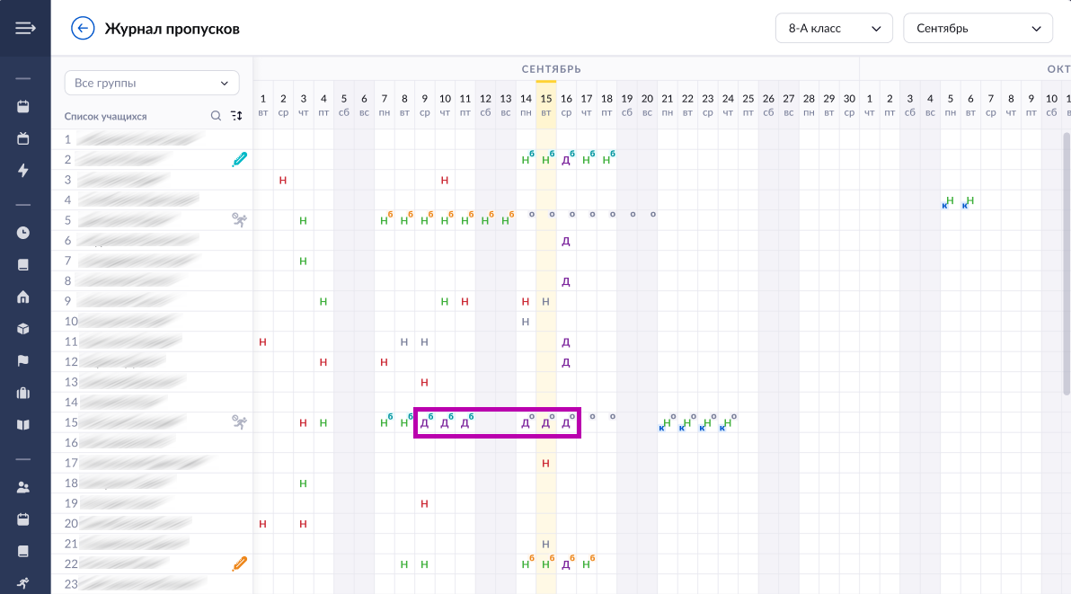Click the vertical scrollbar on the right
Viewport: 1071px width, 594px height.
pos(1066,261)
